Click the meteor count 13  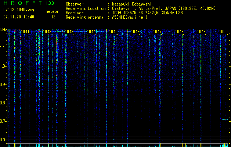click(x=53, y=17)
